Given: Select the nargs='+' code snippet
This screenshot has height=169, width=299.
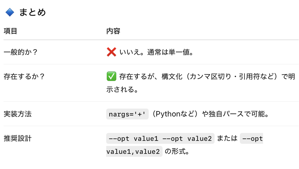Looking at the screenshot, I should [127, 114].
